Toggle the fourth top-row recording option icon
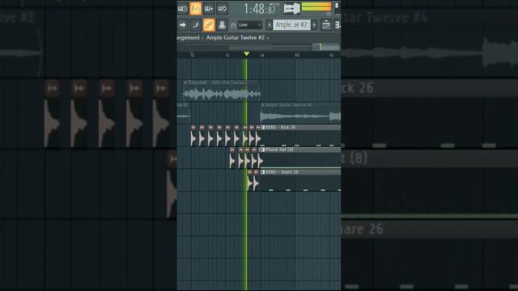The width and height of the screenshot is (518, 291). pos(222,9)
